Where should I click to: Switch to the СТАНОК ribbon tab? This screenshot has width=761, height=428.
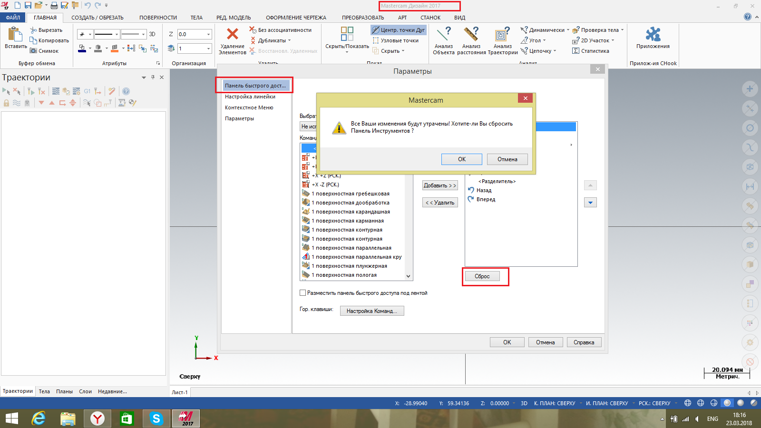(430, 18)
